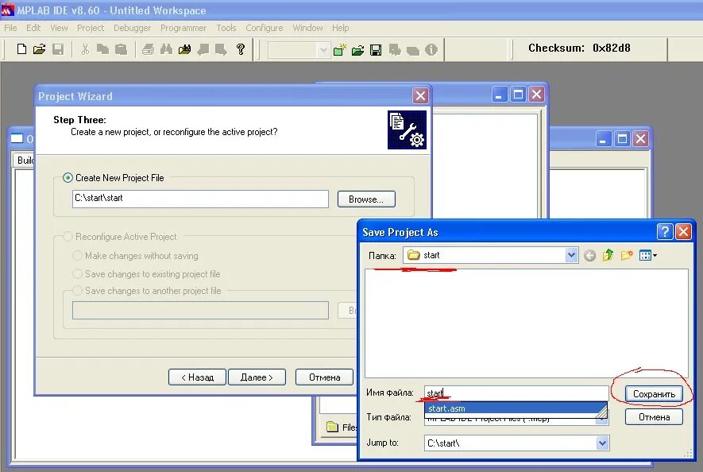
Task: Click the disabled another project file path field
Action: (x=200, y=310)
